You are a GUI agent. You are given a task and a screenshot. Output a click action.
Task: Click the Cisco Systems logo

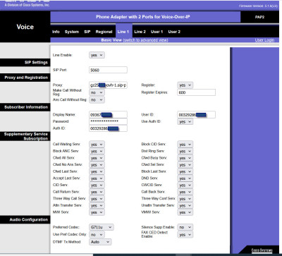coord(262,250)
